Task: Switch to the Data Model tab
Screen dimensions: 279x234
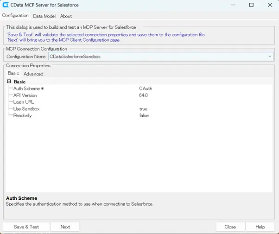Action: pyautogui.click(x=43, y=16)
